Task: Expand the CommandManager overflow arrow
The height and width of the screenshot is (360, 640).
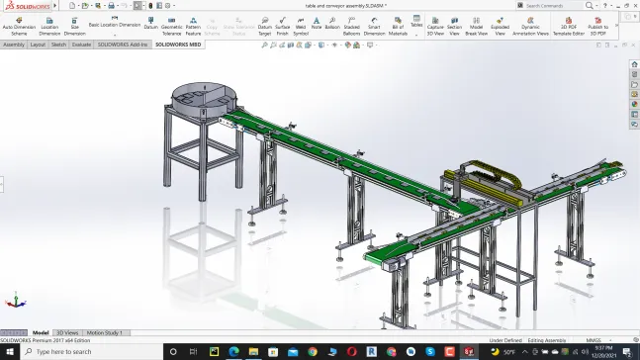Action: [616, 26]
